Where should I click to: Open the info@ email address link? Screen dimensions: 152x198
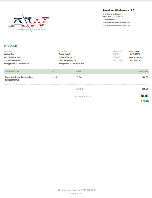116,22
